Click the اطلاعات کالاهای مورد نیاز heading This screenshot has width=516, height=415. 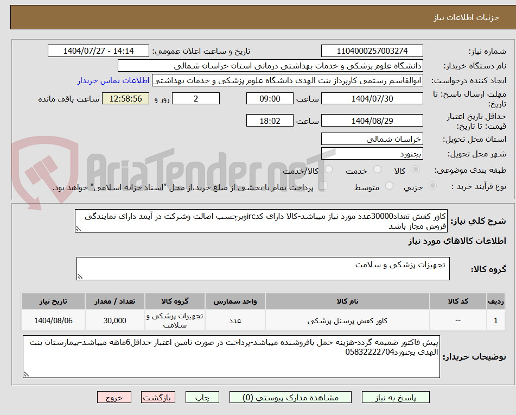click(x=457, y=241)
